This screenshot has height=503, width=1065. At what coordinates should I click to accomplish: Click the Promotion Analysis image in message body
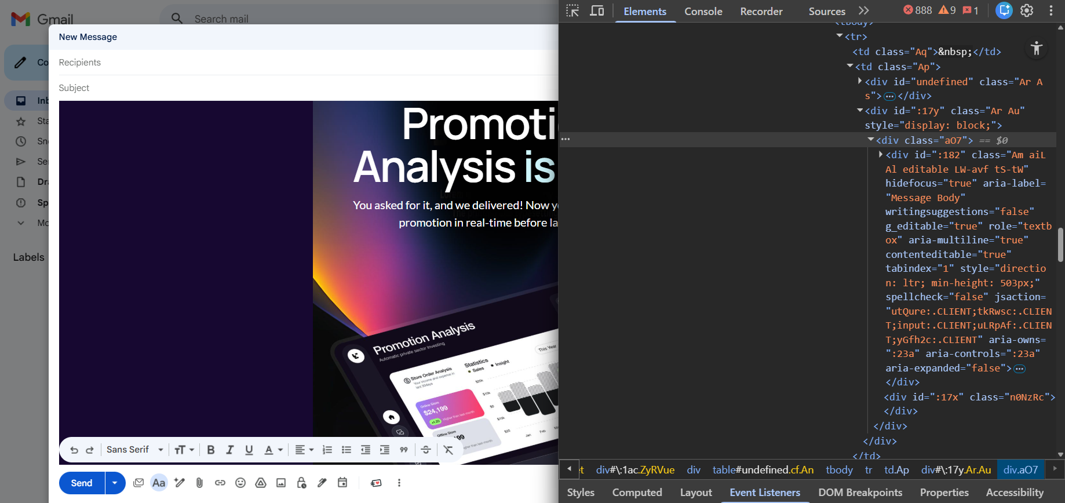tap(436, 283)
